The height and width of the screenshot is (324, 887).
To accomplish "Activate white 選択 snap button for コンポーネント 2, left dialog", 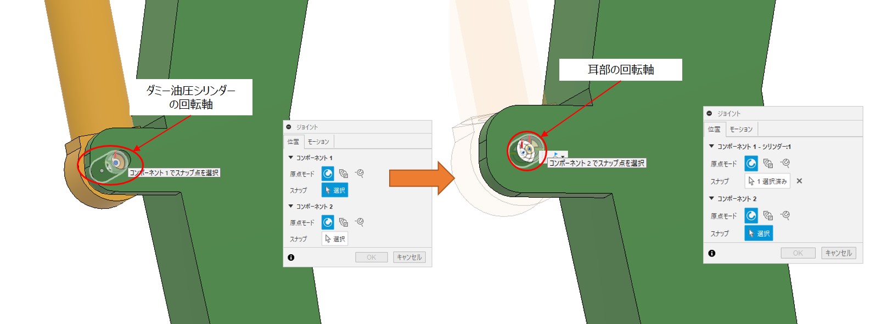I will click(335, 239).
